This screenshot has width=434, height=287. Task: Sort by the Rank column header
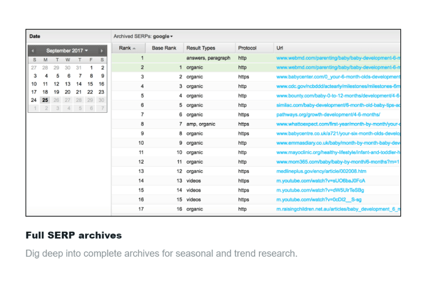pyautogui.click(x=129, y=48)
